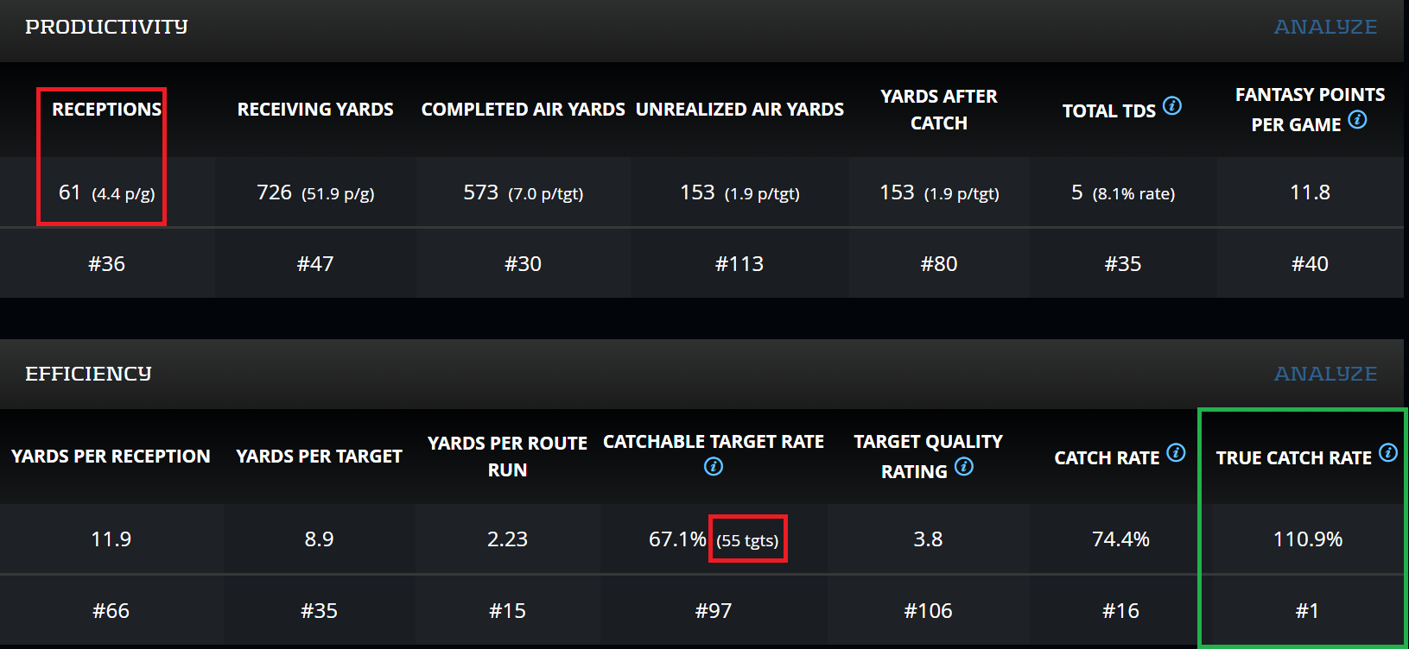Open Analyze link in Efficiency section

(x=1325, y=374)
